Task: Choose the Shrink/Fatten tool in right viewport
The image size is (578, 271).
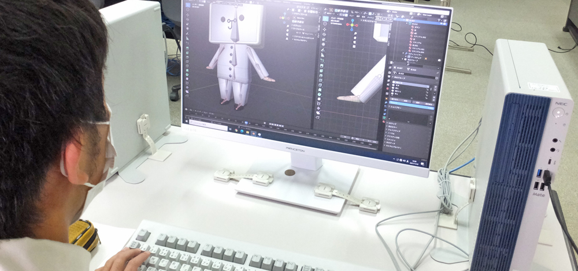Action: (318, 108)
